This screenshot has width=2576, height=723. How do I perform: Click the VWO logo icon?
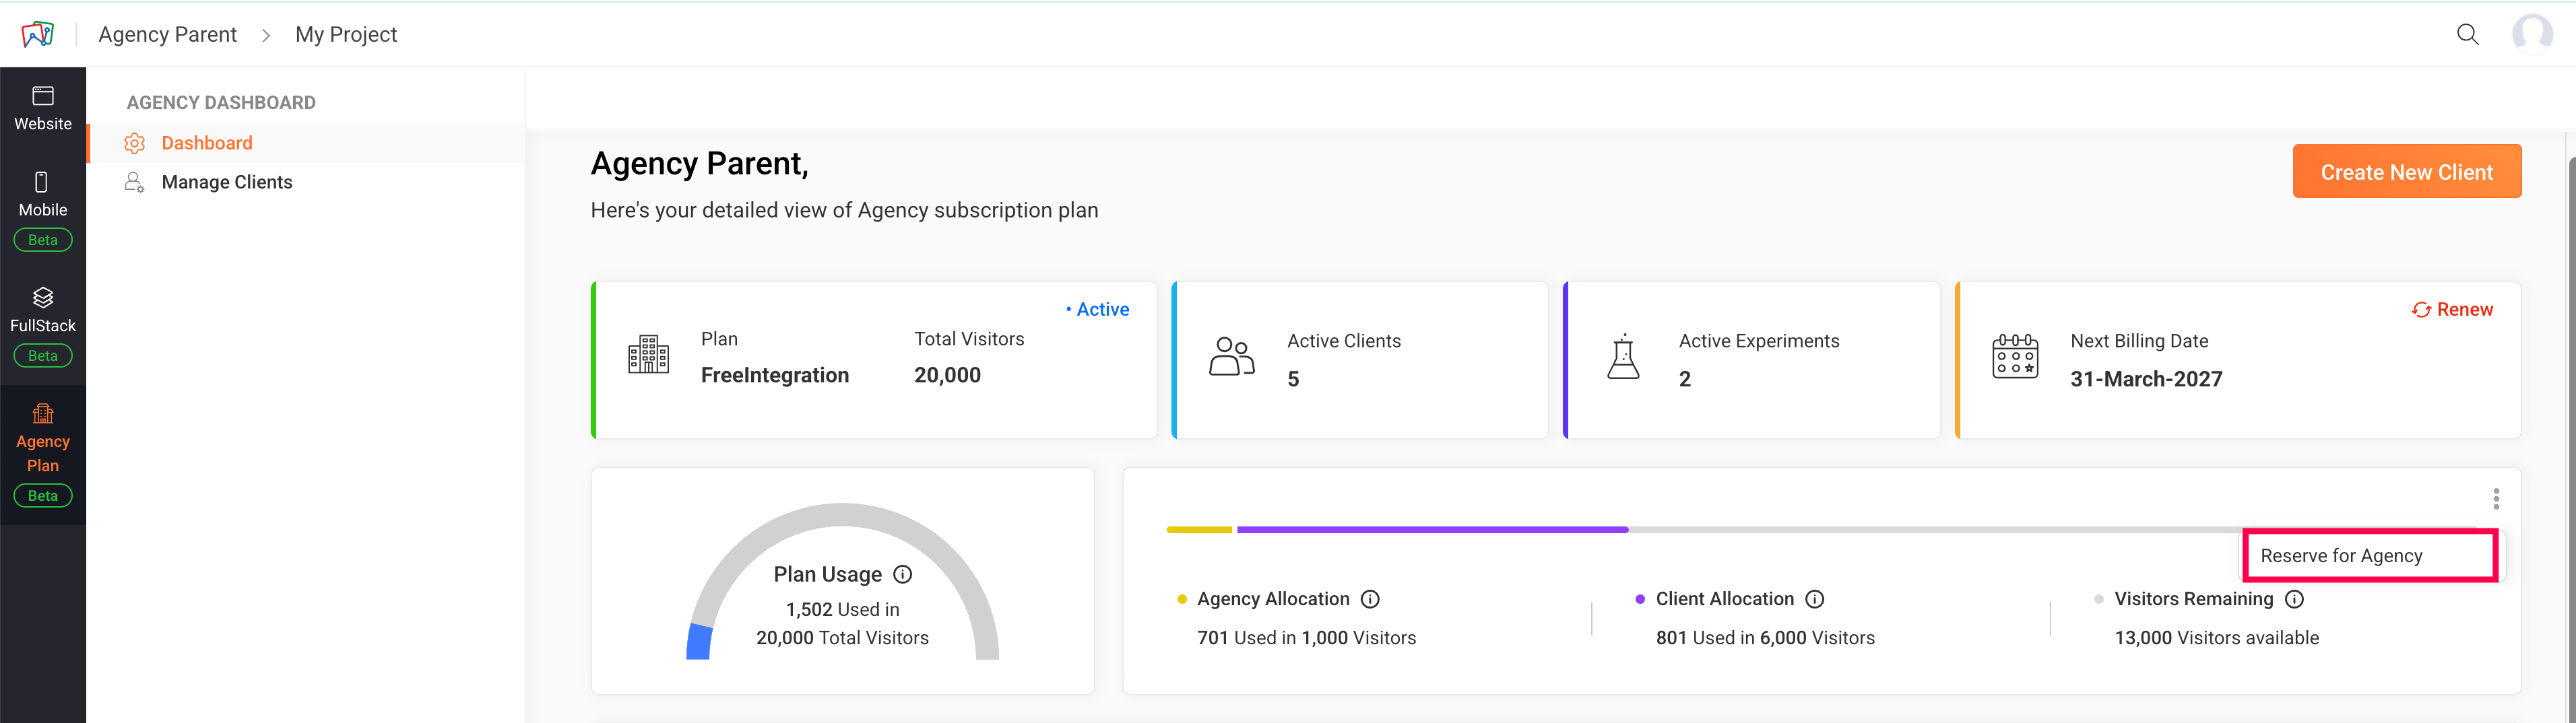pos(38,35)
